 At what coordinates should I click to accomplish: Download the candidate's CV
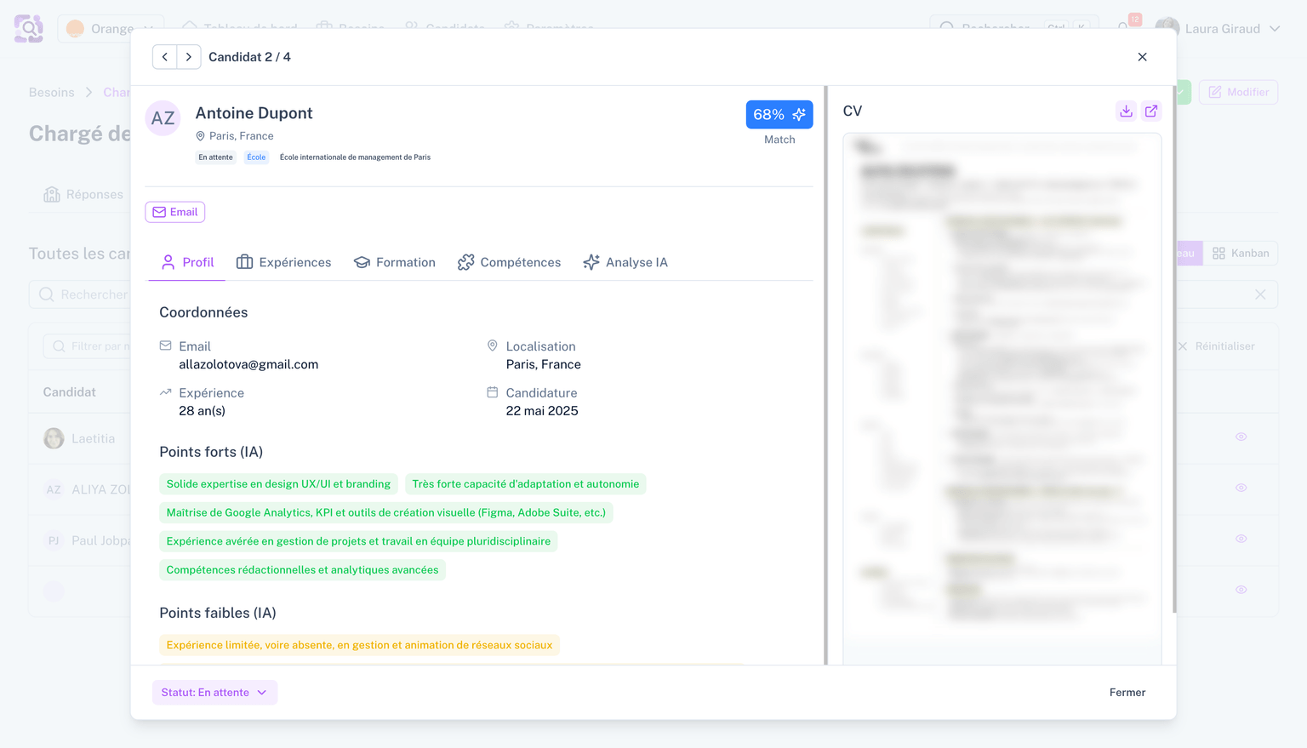tap(1126, 111)
